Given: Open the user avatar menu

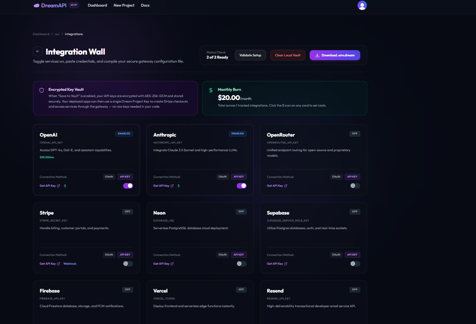Looking at the screenshot, I should (x=362, y=5).
